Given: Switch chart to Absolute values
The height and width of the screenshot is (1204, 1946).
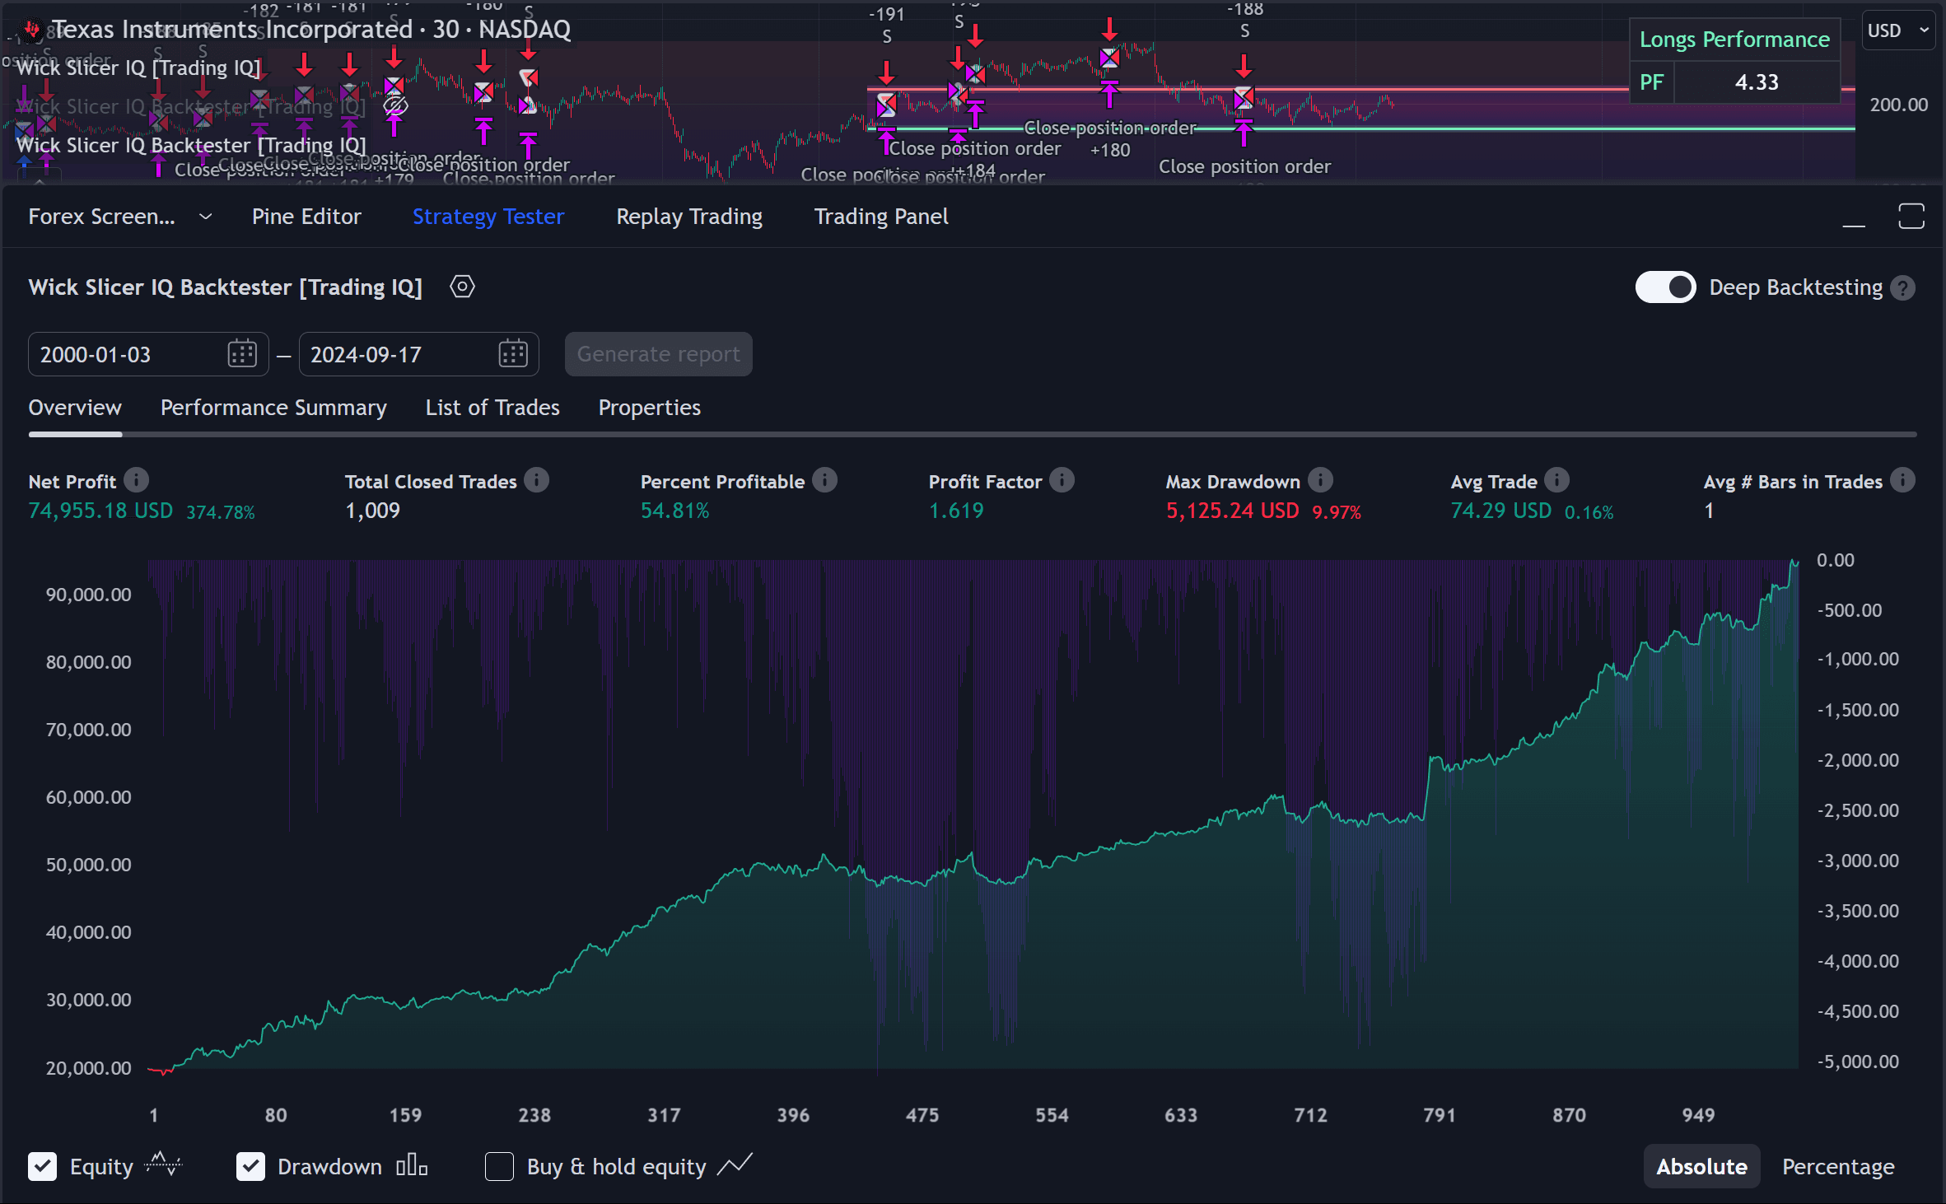Looking at the screenshot, I should click(1701, 1166).
